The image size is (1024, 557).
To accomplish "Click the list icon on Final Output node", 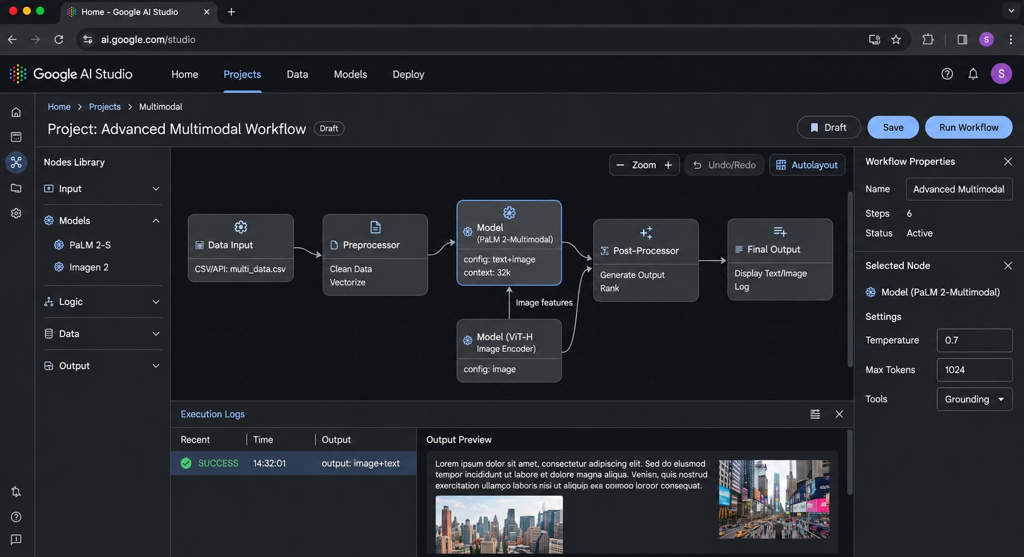I will 780,232.
